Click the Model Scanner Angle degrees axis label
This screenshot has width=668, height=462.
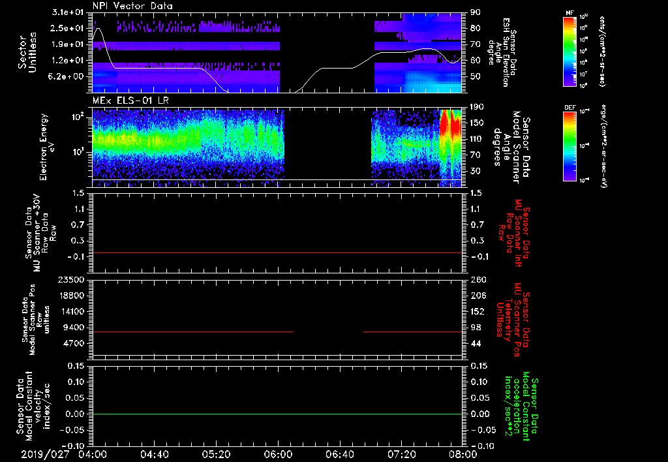[x=511, y=147]
